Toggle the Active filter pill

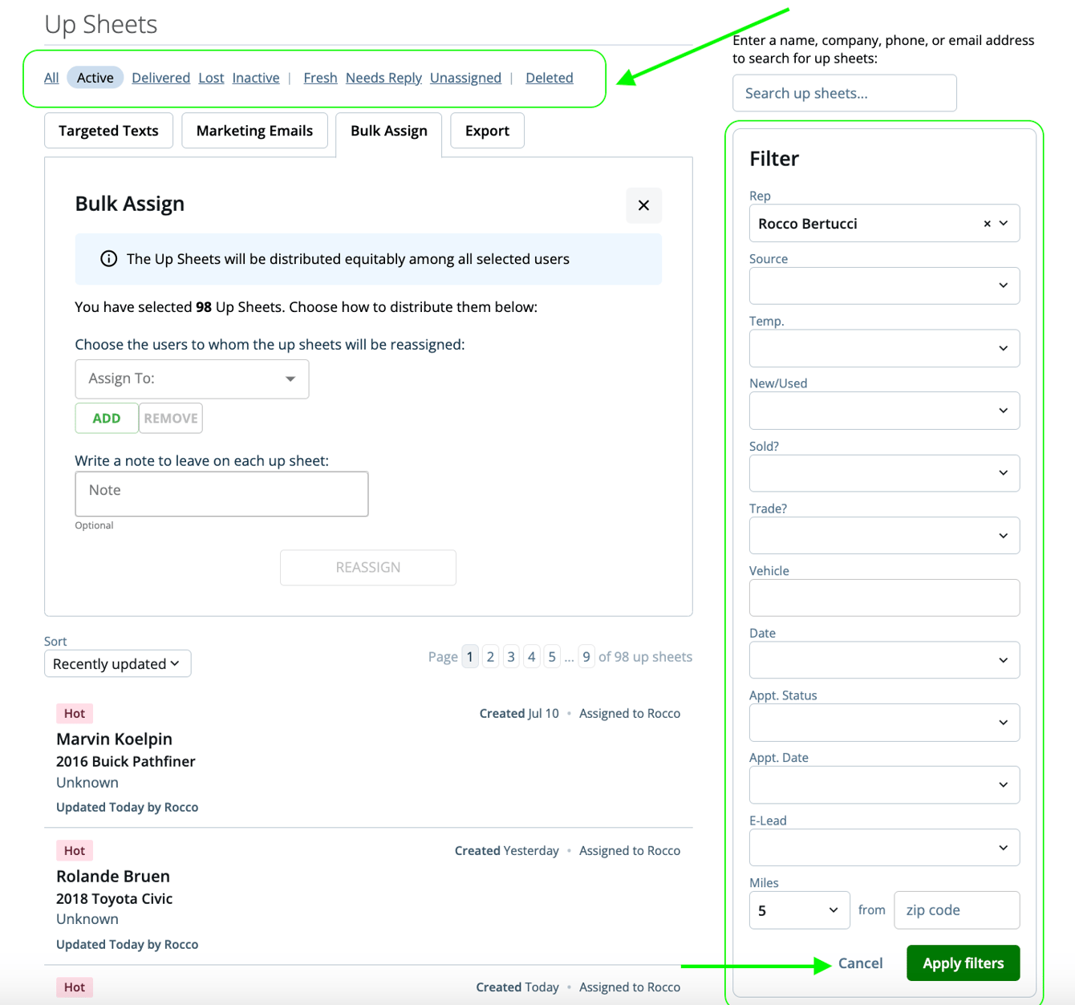click(x=94, y=77)
